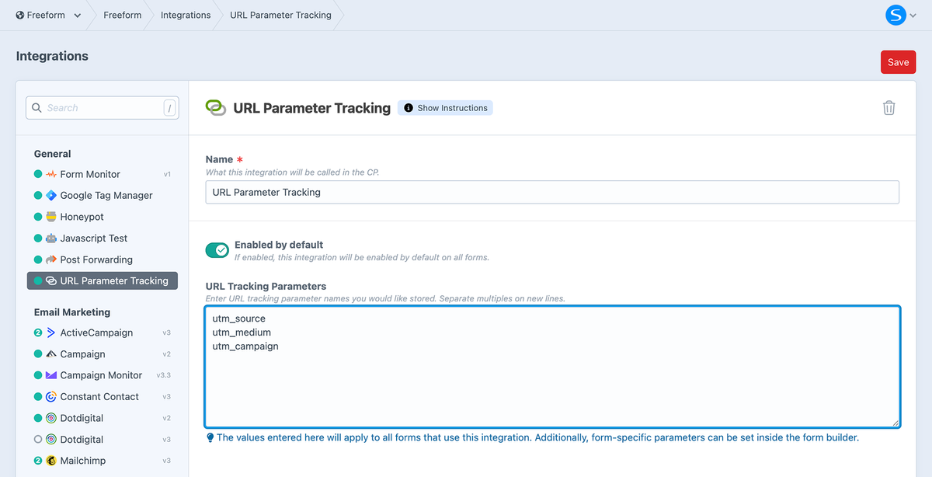Click the Campaign mountain icon
Image resolution: width=932 pixels, height=477 pixels.
[x=51, y=354]
